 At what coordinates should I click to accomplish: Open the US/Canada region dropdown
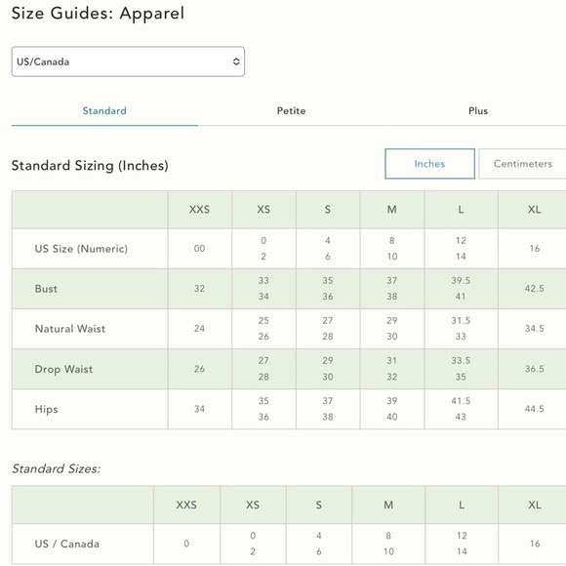pos(128,61)
